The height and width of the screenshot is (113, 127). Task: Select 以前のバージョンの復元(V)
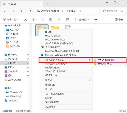pyautogui.click(x=66, y=64)
